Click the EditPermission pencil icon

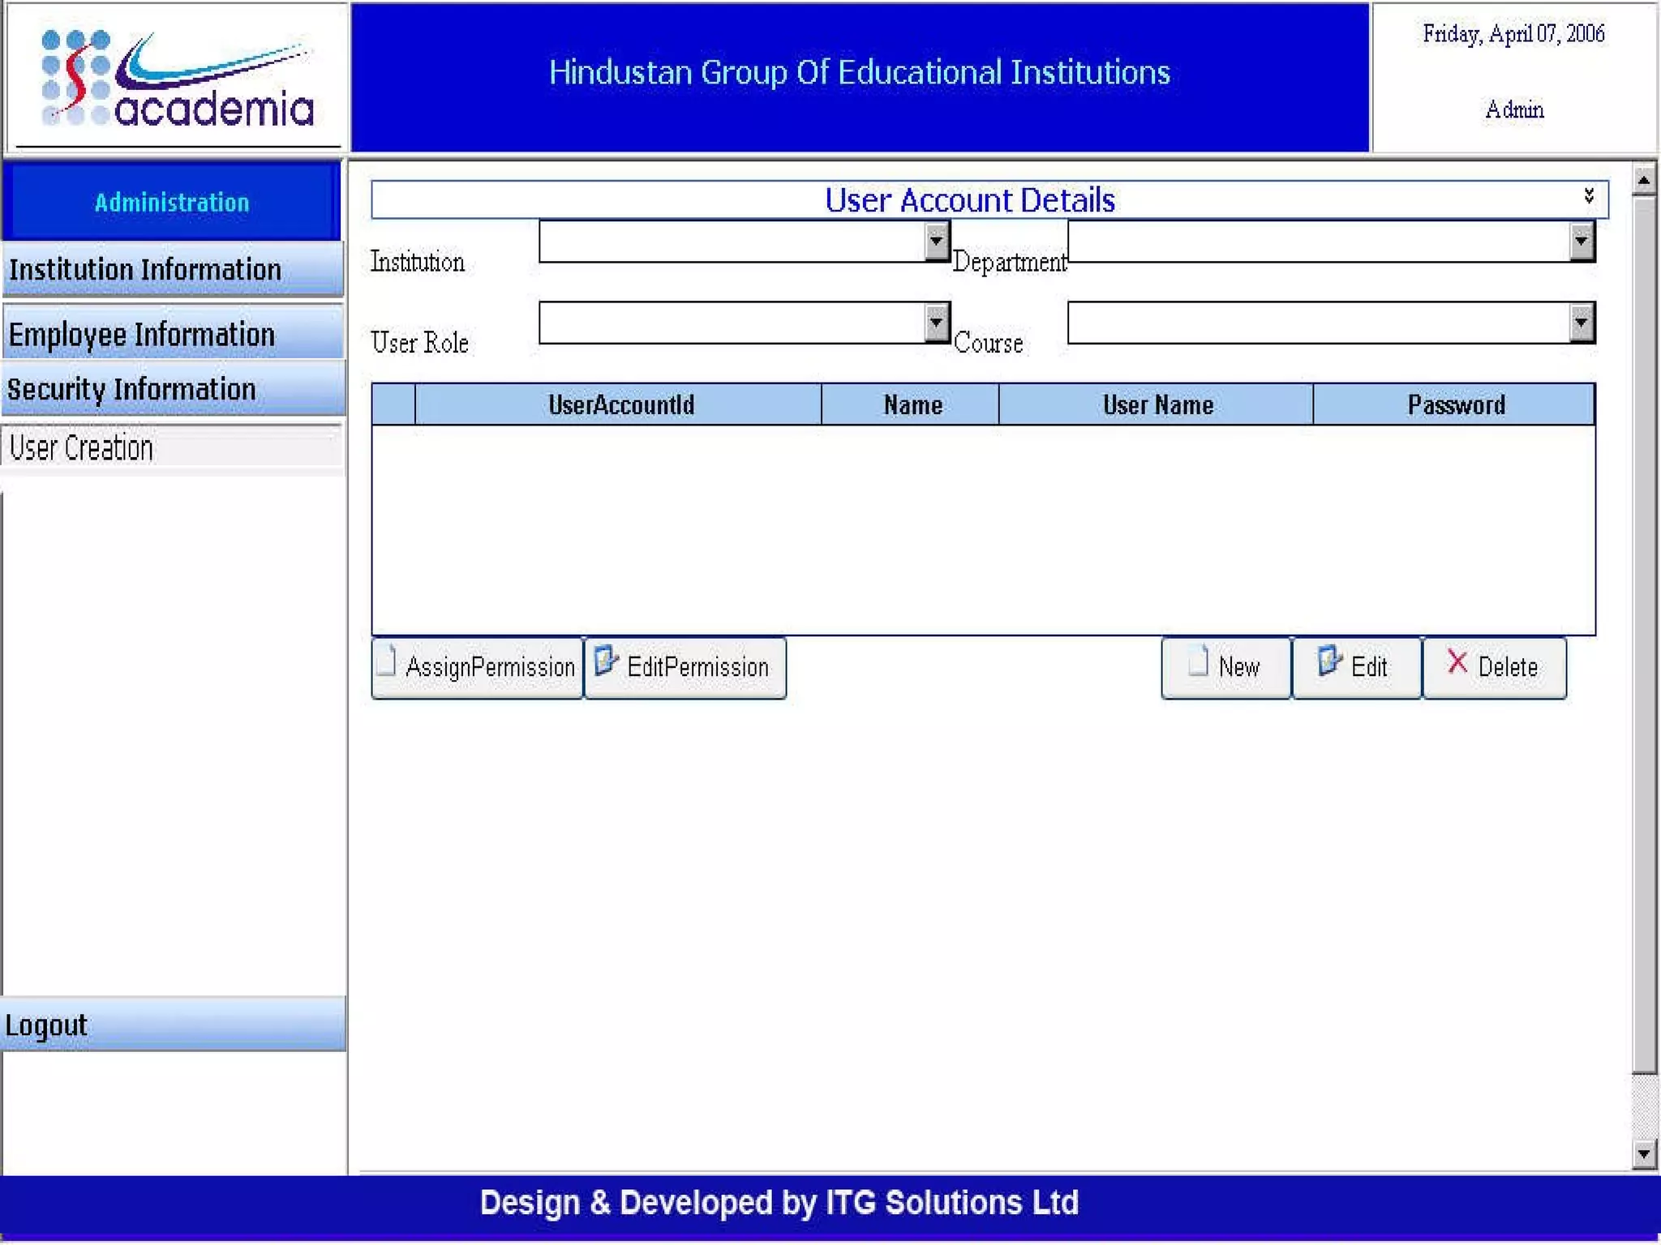[606, 661]
